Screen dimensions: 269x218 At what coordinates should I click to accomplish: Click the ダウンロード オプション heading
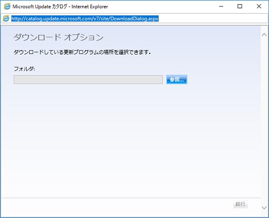(x=58, y=37)
